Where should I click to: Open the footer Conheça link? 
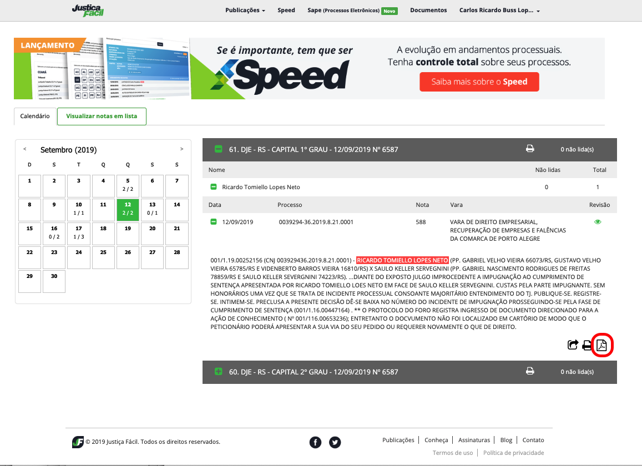436,440
